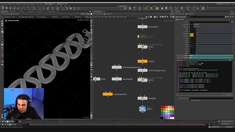This screenshot has width=235, height=132.
Task: Open the network editor Add menu
Action: (x=96, y=17)
